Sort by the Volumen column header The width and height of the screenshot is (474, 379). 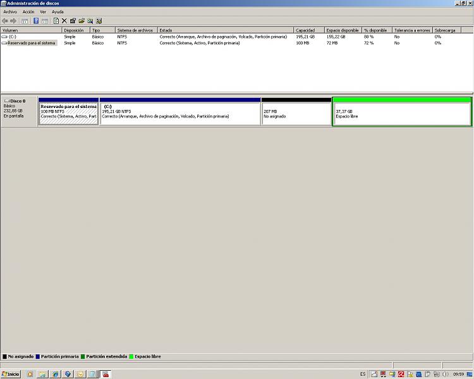[31, 30]
